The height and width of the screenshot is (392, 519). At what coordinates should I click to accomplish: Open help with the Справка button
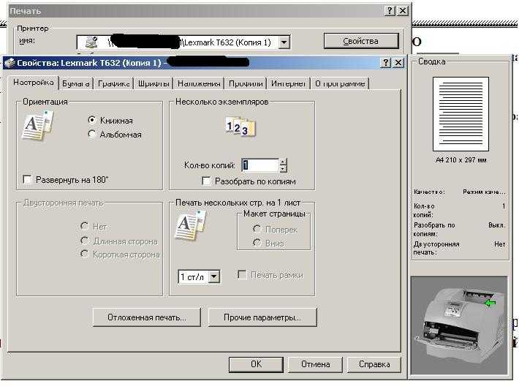(x=374, y=364)
